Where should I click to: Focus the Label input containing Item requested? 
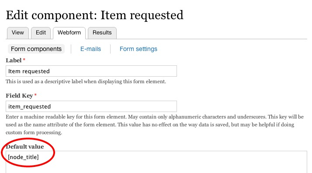(x=91, y=71)
